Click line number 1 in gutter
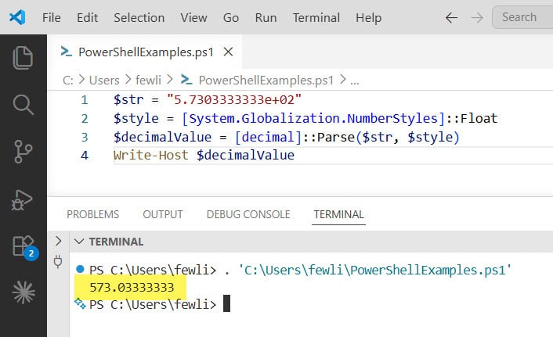This screenshot has width=553, height=337. coord(85,100)
